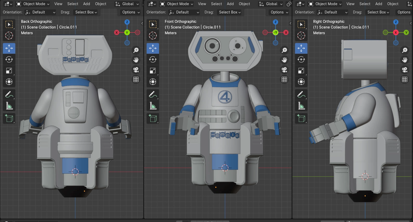Open Global transform orientation in Back viewport
The image size is (413, 222).
pos(127,4)
